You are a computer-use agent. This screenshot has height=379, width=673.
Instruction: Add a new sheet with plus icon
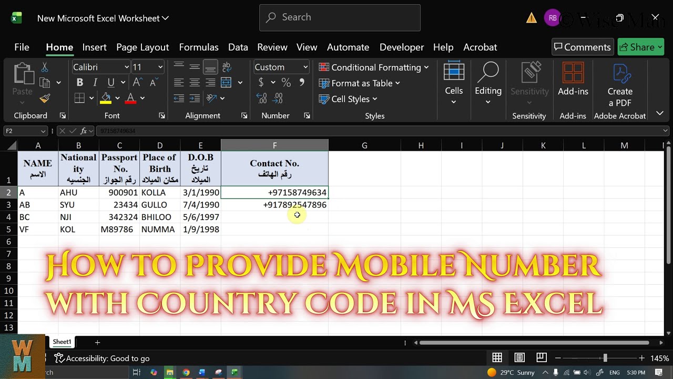97,342
